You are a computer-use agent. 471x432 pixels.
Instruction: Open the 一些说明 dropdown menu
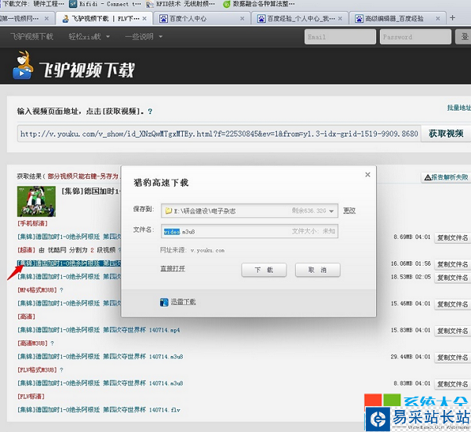tap(143, 37)
